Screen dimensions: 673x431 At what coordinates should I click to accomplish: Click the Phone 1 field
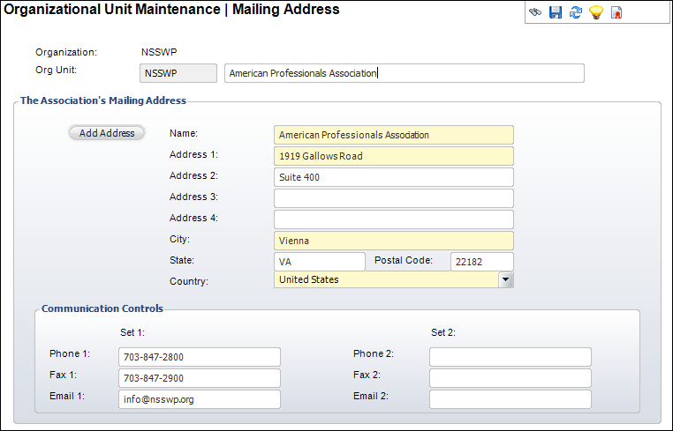[200, 357]
